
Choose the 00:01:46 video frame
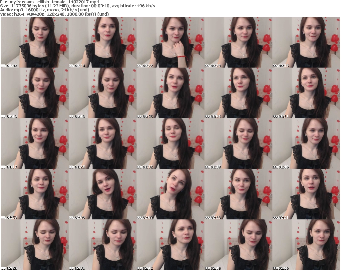(306, 143)
